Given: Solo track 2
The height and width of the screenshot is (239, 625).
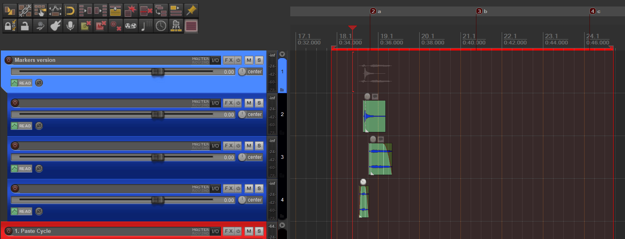Looking at the screenshot, I should 259,103.
